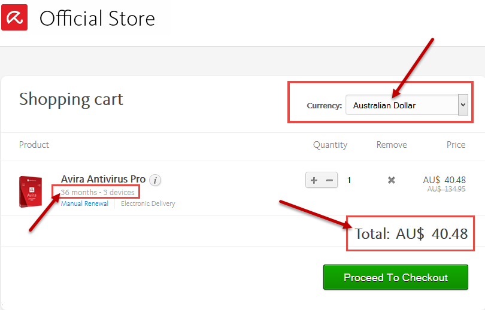This screenshot has width=485, height=310.
Task: Click the Quantity column header
Action: pos(330,145)
